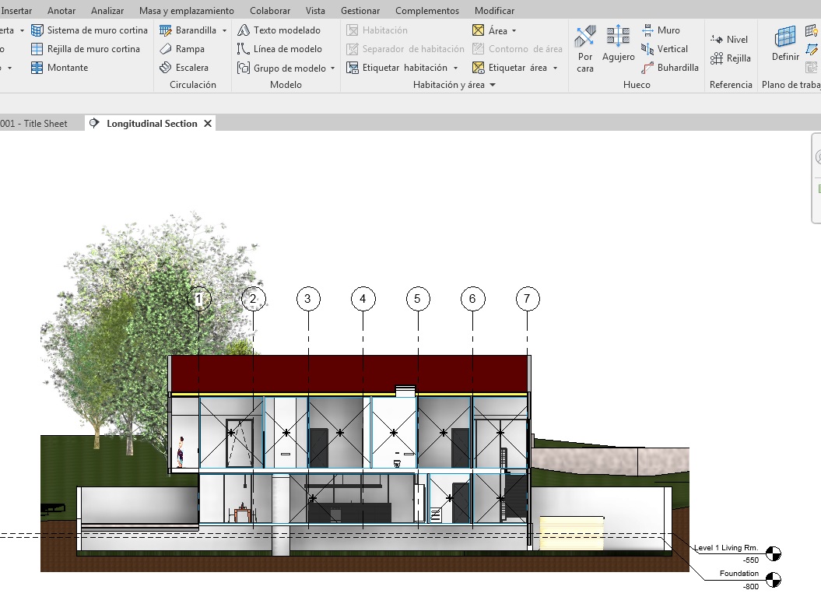This screenshot has width=821, height=597.
Task: Click grid bubble number 4
Action: [x=363, y=299]
